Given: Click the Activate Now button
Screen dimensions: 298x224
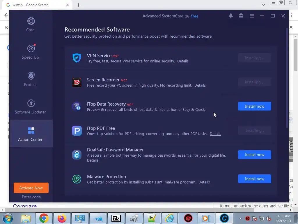Looking at the screenshot, I should pyautogui.click(x=31, y=188).
